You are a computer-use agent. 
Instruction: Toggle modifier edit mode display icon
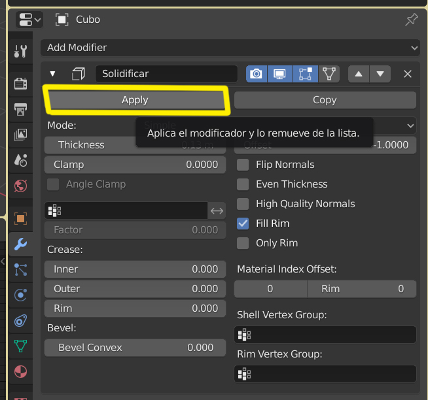click(x=305, y=74)
